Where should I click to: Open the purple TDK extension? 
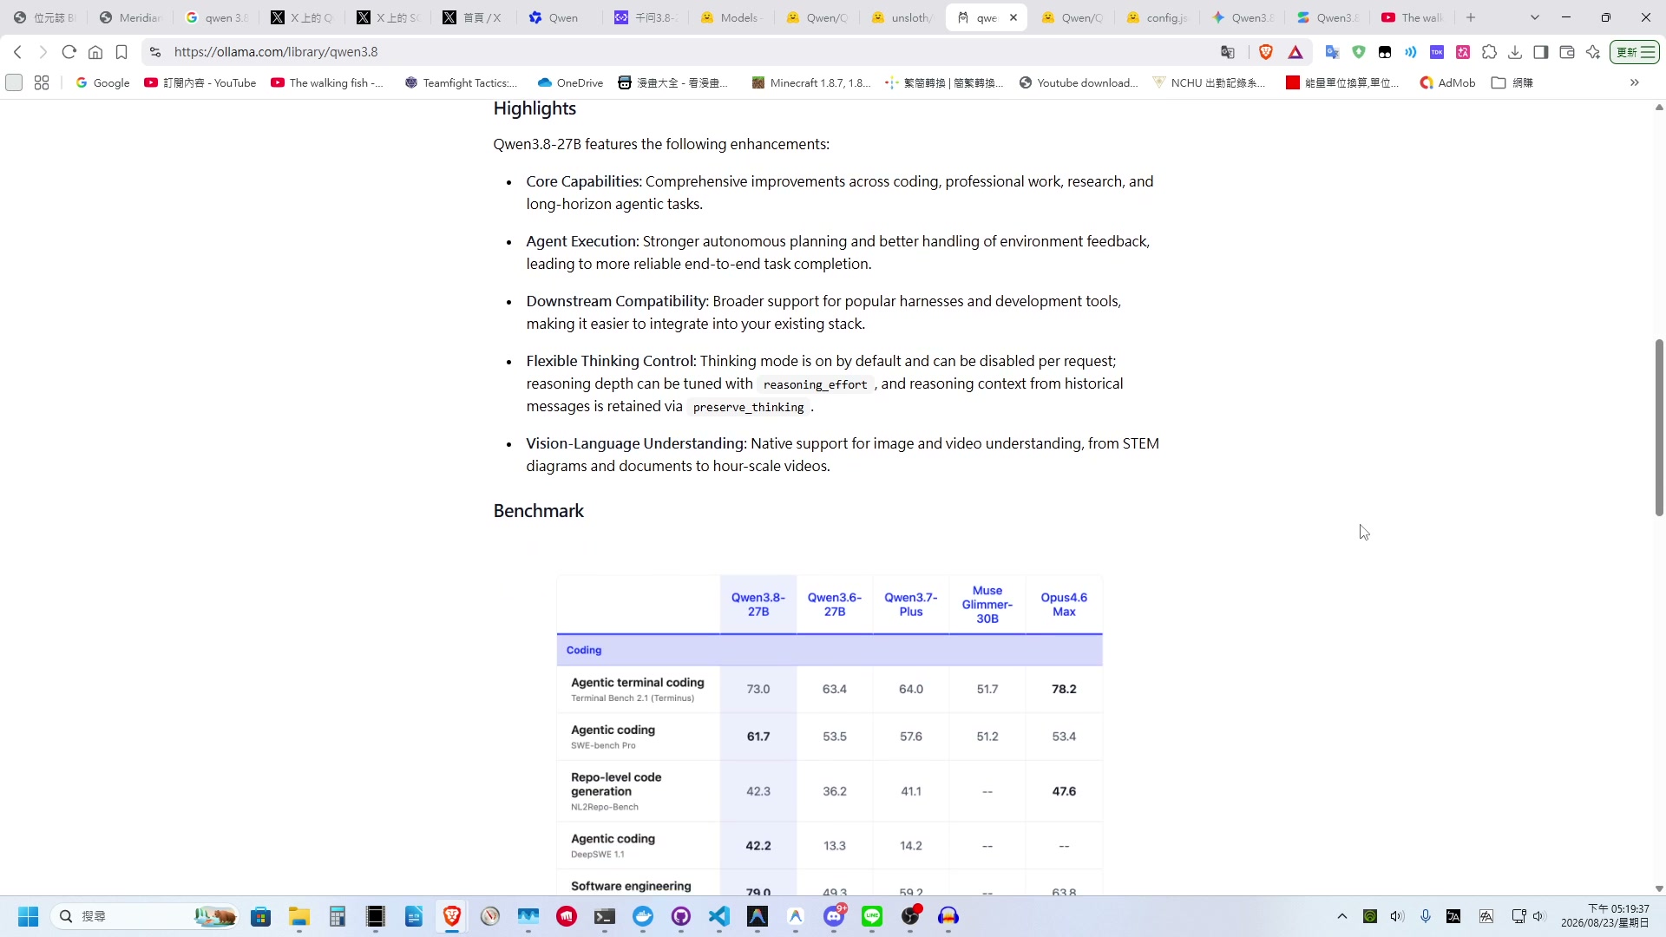[1437, 52]
